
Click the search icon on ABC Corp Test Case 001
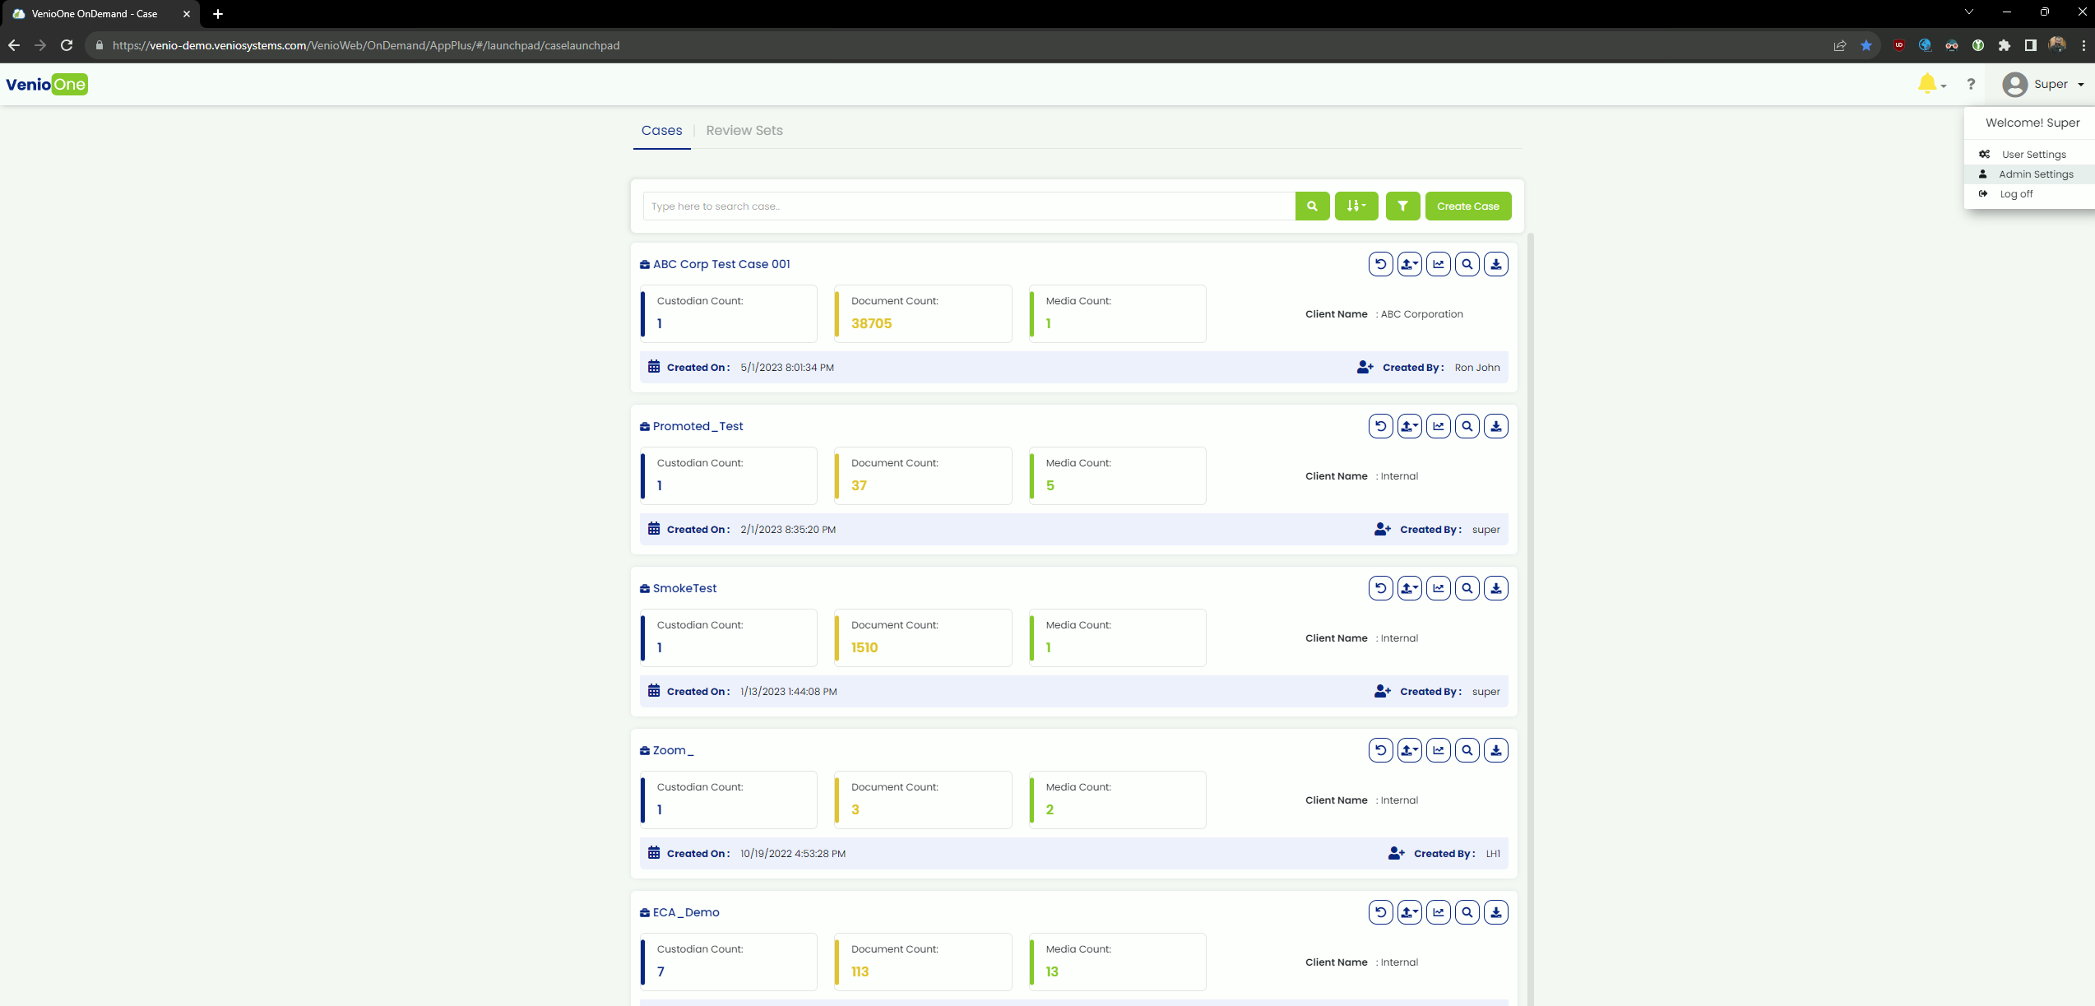tap(1467, 264)
